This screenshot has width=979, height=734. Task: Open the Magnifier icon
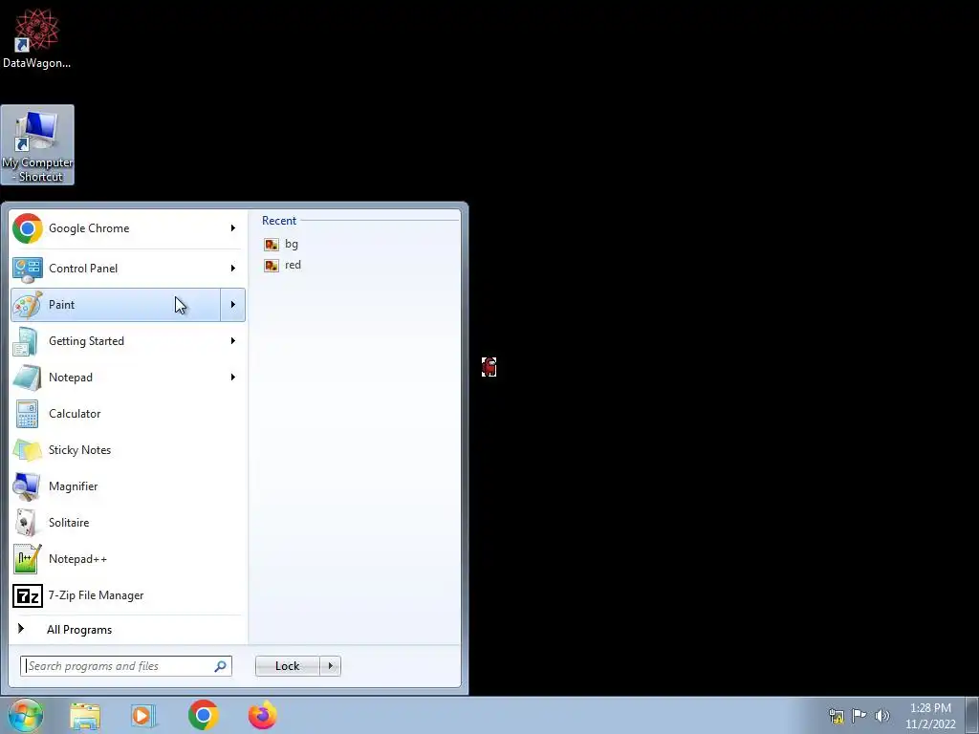28,486
